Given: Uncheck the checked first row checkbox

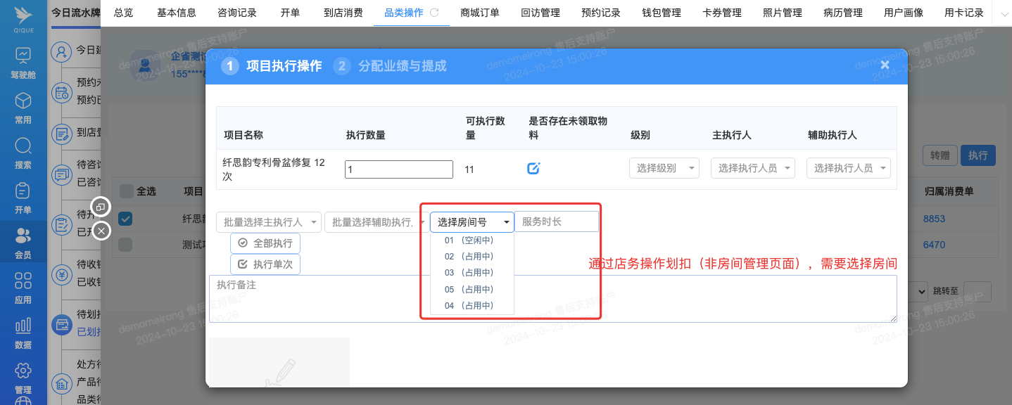Looking at the screenshot, I should coord(125,219).
